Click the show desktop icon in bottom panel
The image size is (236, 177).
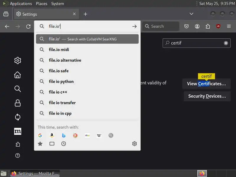coord(4,173)
